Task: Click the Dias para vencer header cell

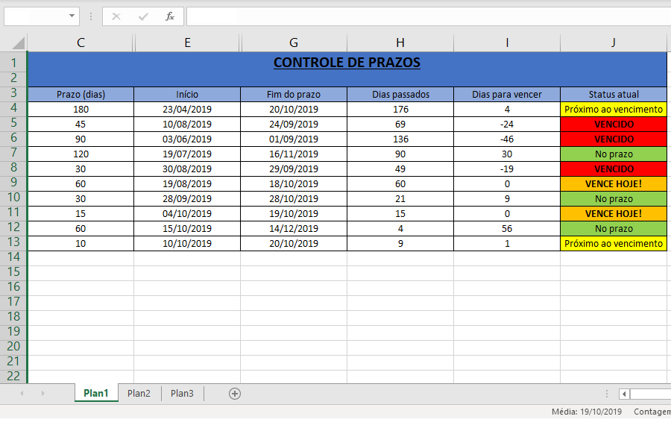Action: (x=507, y=94)
